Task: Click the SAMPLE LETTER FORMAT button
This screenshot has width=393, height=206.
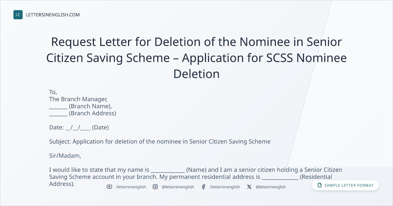Action: [x=346, y=185]
